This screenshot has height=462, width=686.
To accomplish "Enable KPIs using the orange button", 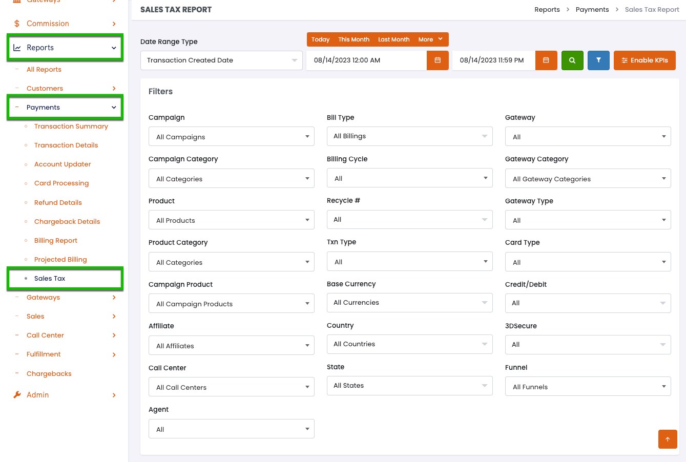I will click(645, 60).
